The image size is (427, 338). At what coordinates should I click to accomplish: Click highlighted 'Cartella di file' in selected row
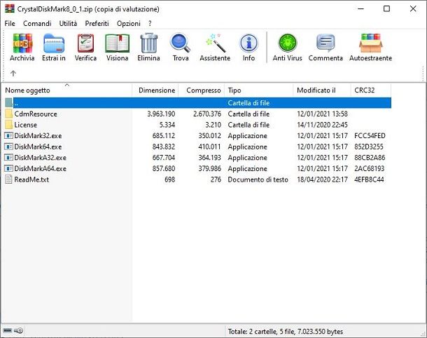coord(248,103)
